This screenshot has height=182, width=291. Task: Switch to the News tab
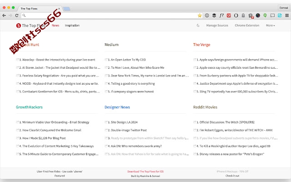click(x=55, y=25)
